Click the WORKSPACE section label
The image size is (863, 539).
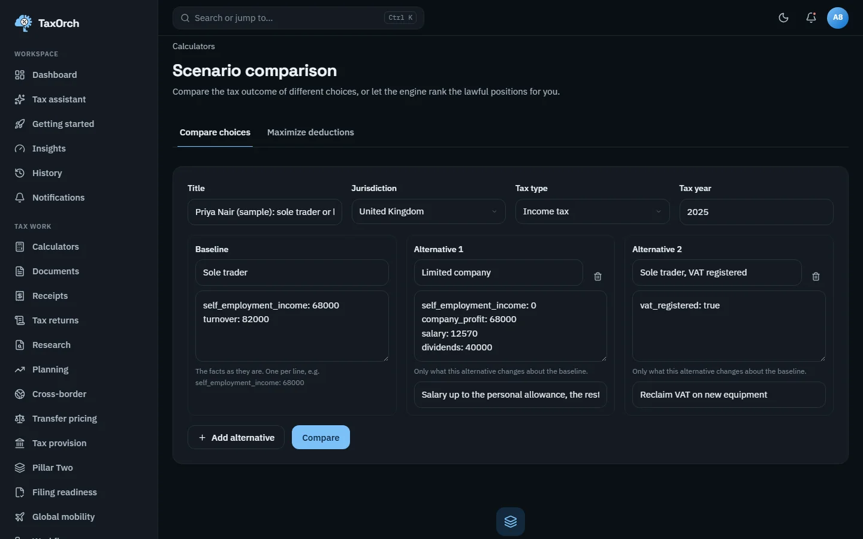[x=37, y=54]
